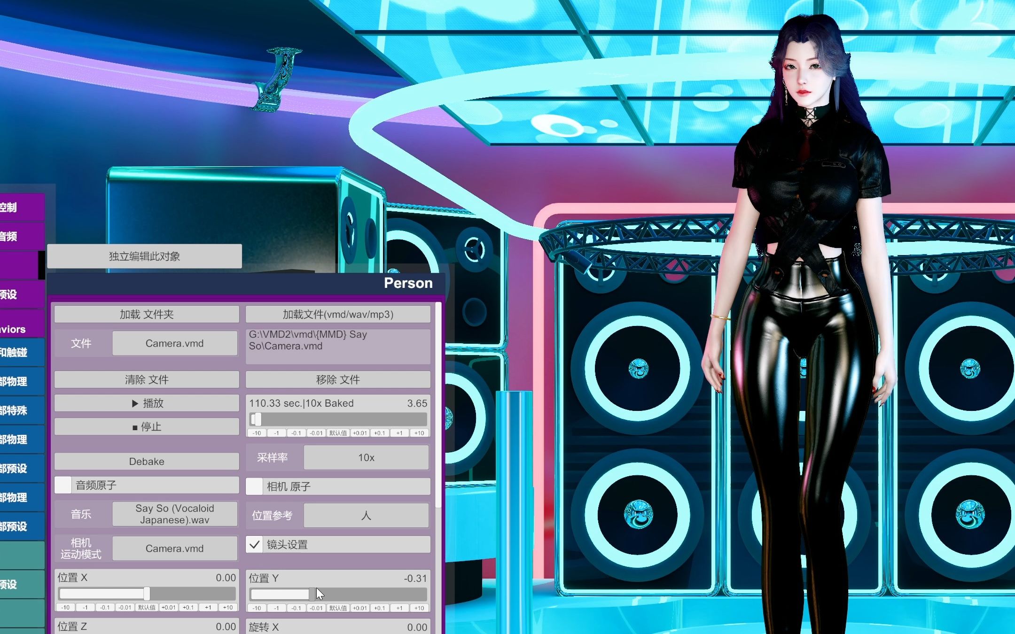Screen dimensions: 1015x634
Task: Click the 移除 文件 button
Action: pyautogui.click(x=338, y=379)
